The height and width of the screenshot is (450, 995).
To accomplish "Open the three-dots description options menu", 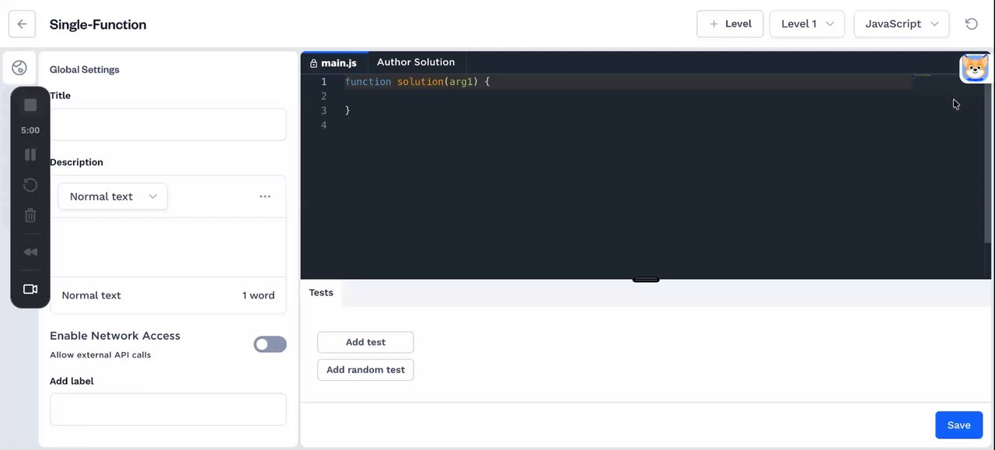I will click(265, 197).
